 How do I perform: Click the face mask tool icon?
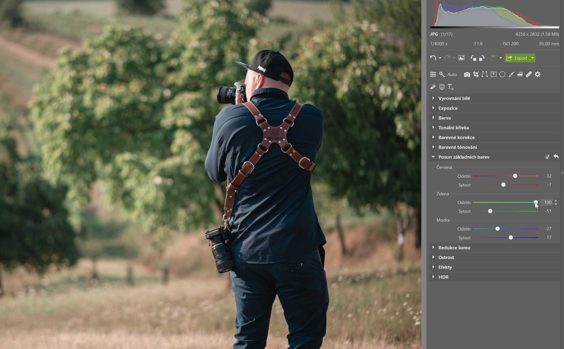coord(442,87)
